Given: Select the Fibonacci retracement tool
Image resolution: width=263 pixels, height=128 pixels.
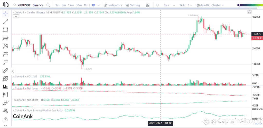Looking at the screenshot, I should [x=6, y=54].
